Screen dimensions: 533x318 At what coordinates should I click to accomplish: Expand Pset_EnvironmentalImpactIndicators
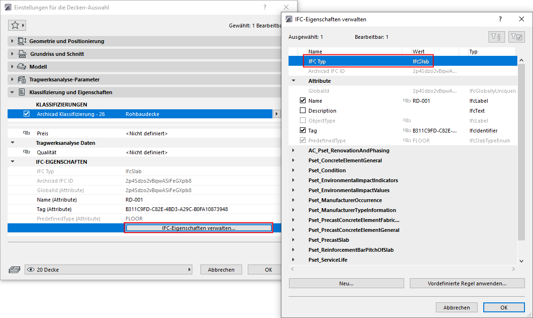tap(293, 180)
